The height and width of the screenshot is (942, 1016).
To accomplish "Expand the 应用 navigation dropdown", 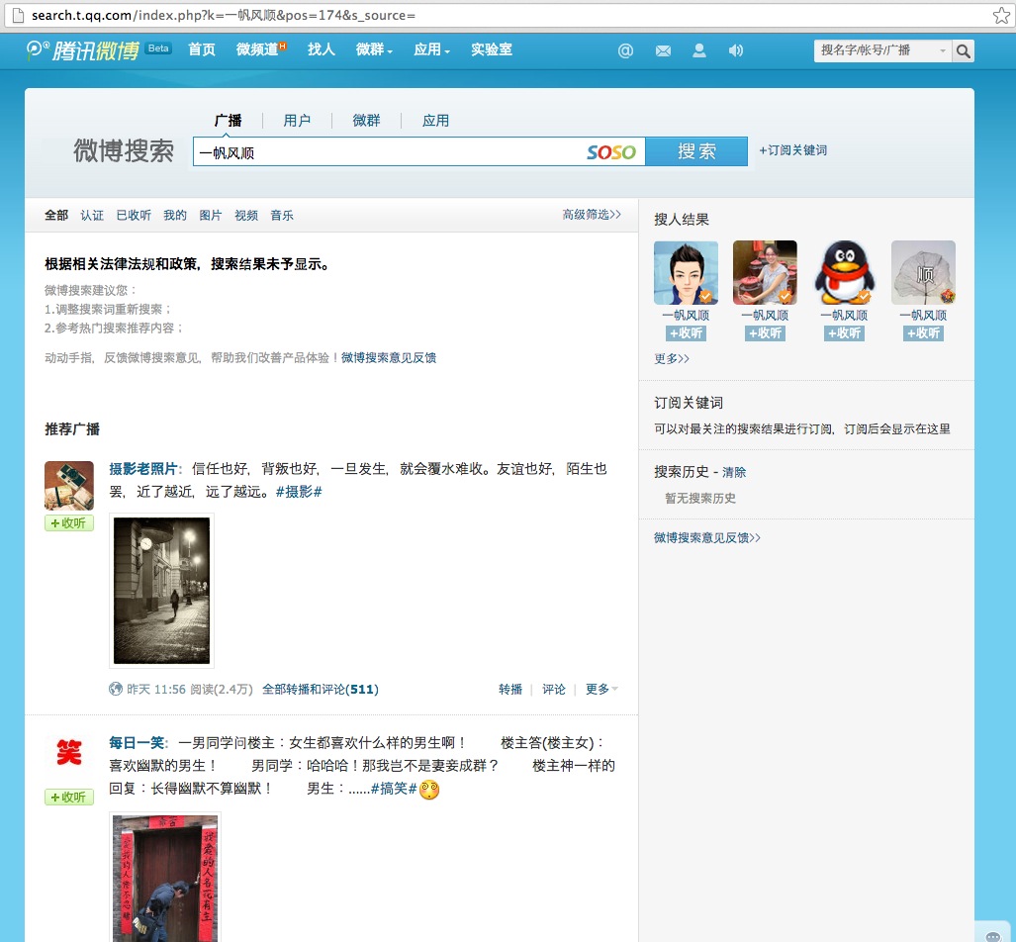I will 431,49.
